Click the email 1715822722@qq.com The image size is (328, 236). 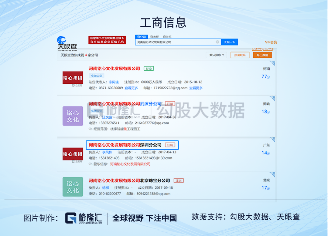pos(170,88)
